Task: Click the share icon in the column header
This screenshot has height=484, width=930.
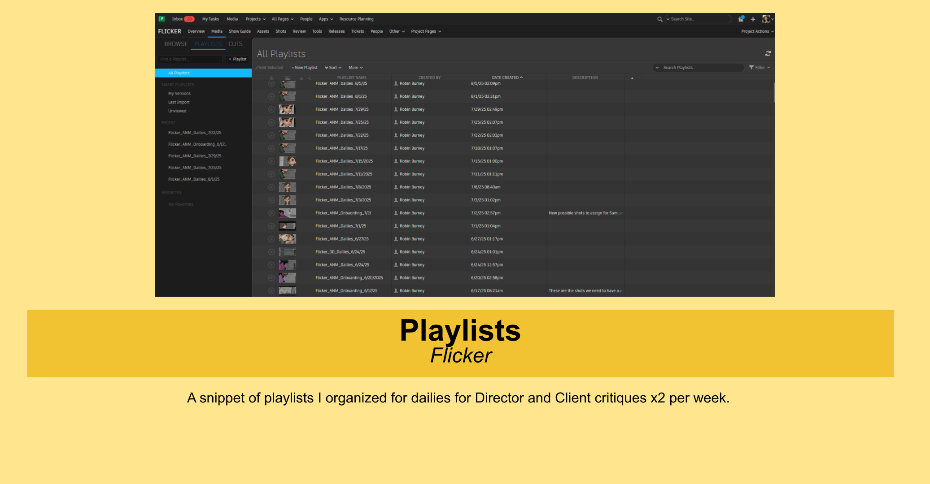Action: (310, 78)
